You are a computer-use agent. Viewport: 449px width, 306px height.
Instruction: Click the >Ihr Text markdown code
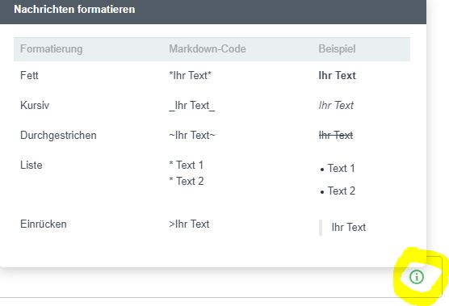coord(189,224)
